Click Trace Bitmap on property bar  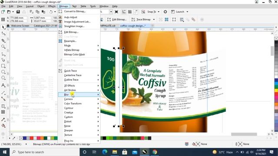142,19
